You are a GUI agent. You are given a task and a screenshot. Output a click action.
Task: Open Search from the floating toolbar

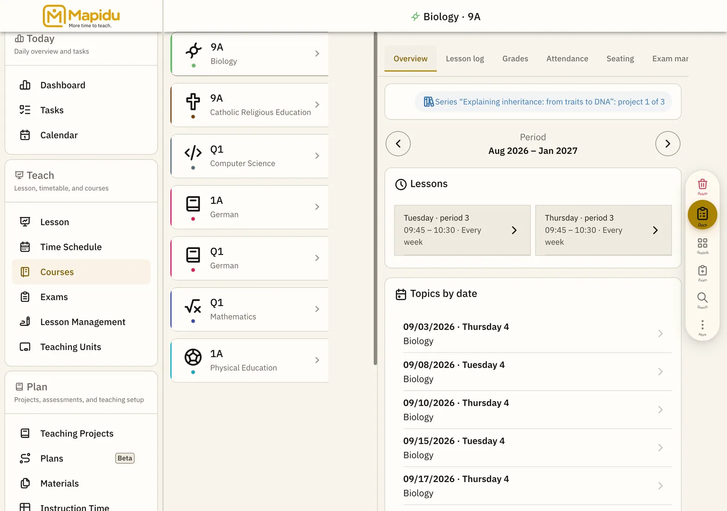702,300
